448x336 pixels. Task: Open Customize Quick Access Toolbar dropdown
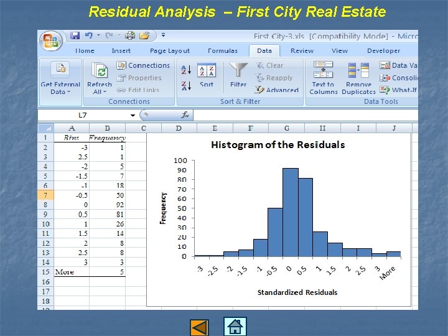tap(164, 35)
